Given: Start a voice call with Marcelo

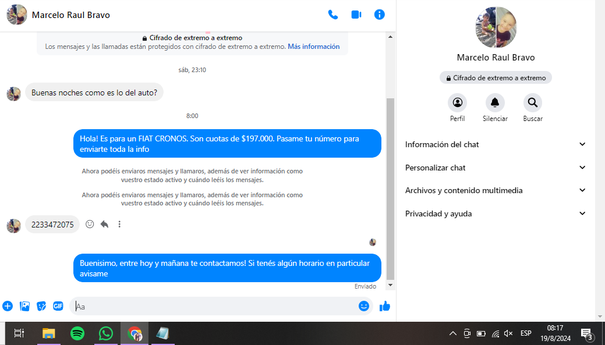Looking at the screenshot, I should click(332, 15).
